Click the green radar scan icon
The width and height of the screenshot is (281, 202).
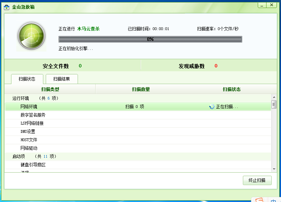31,36
